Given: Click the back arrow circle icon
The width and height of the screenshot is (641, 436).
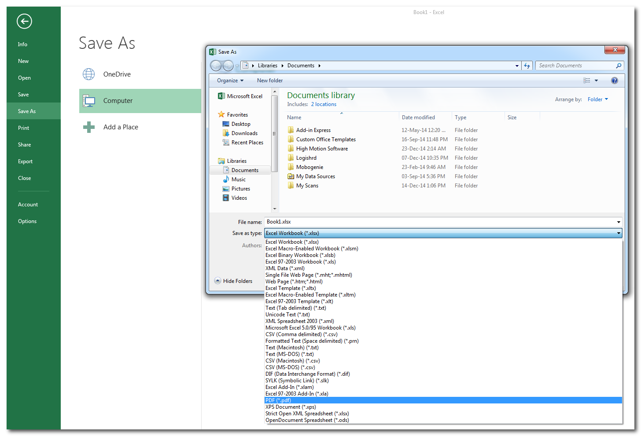Looking at the screenshot, I should point(24,21).
